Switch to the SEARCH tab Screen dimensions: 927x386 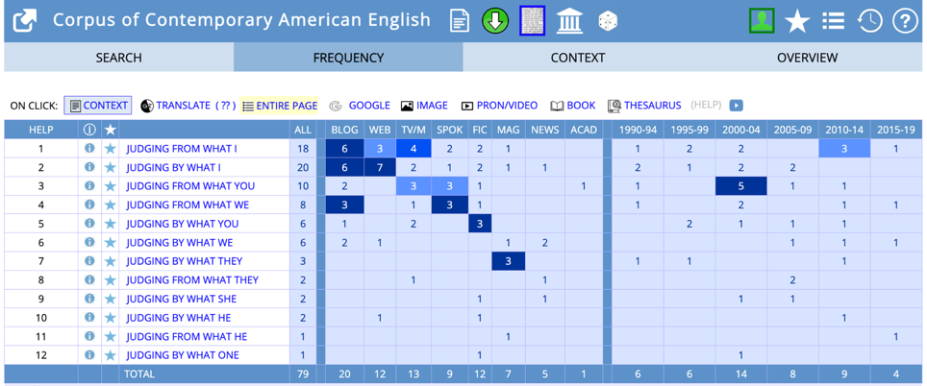[x=119, y=58]
